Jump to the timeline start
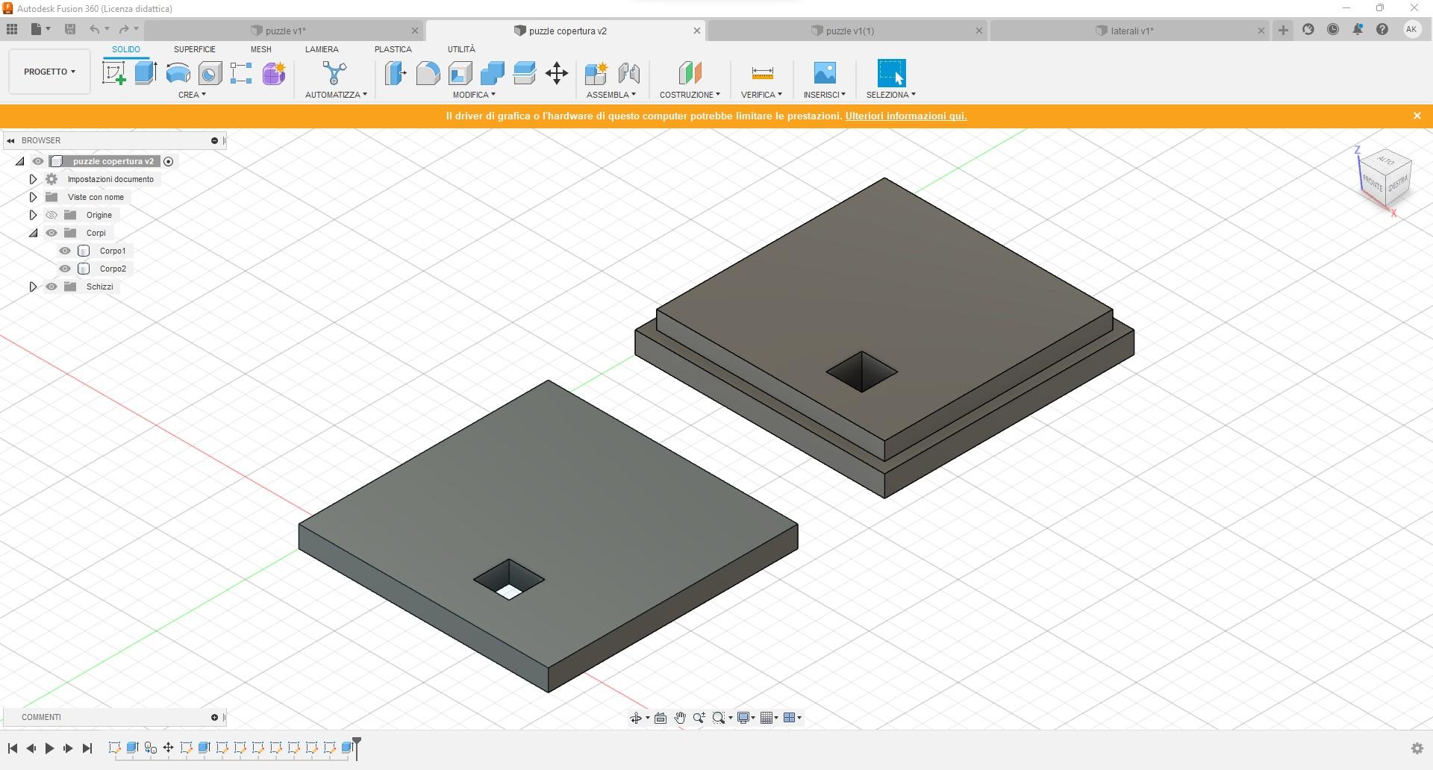 pyautogui.click(x=13, y=748)
